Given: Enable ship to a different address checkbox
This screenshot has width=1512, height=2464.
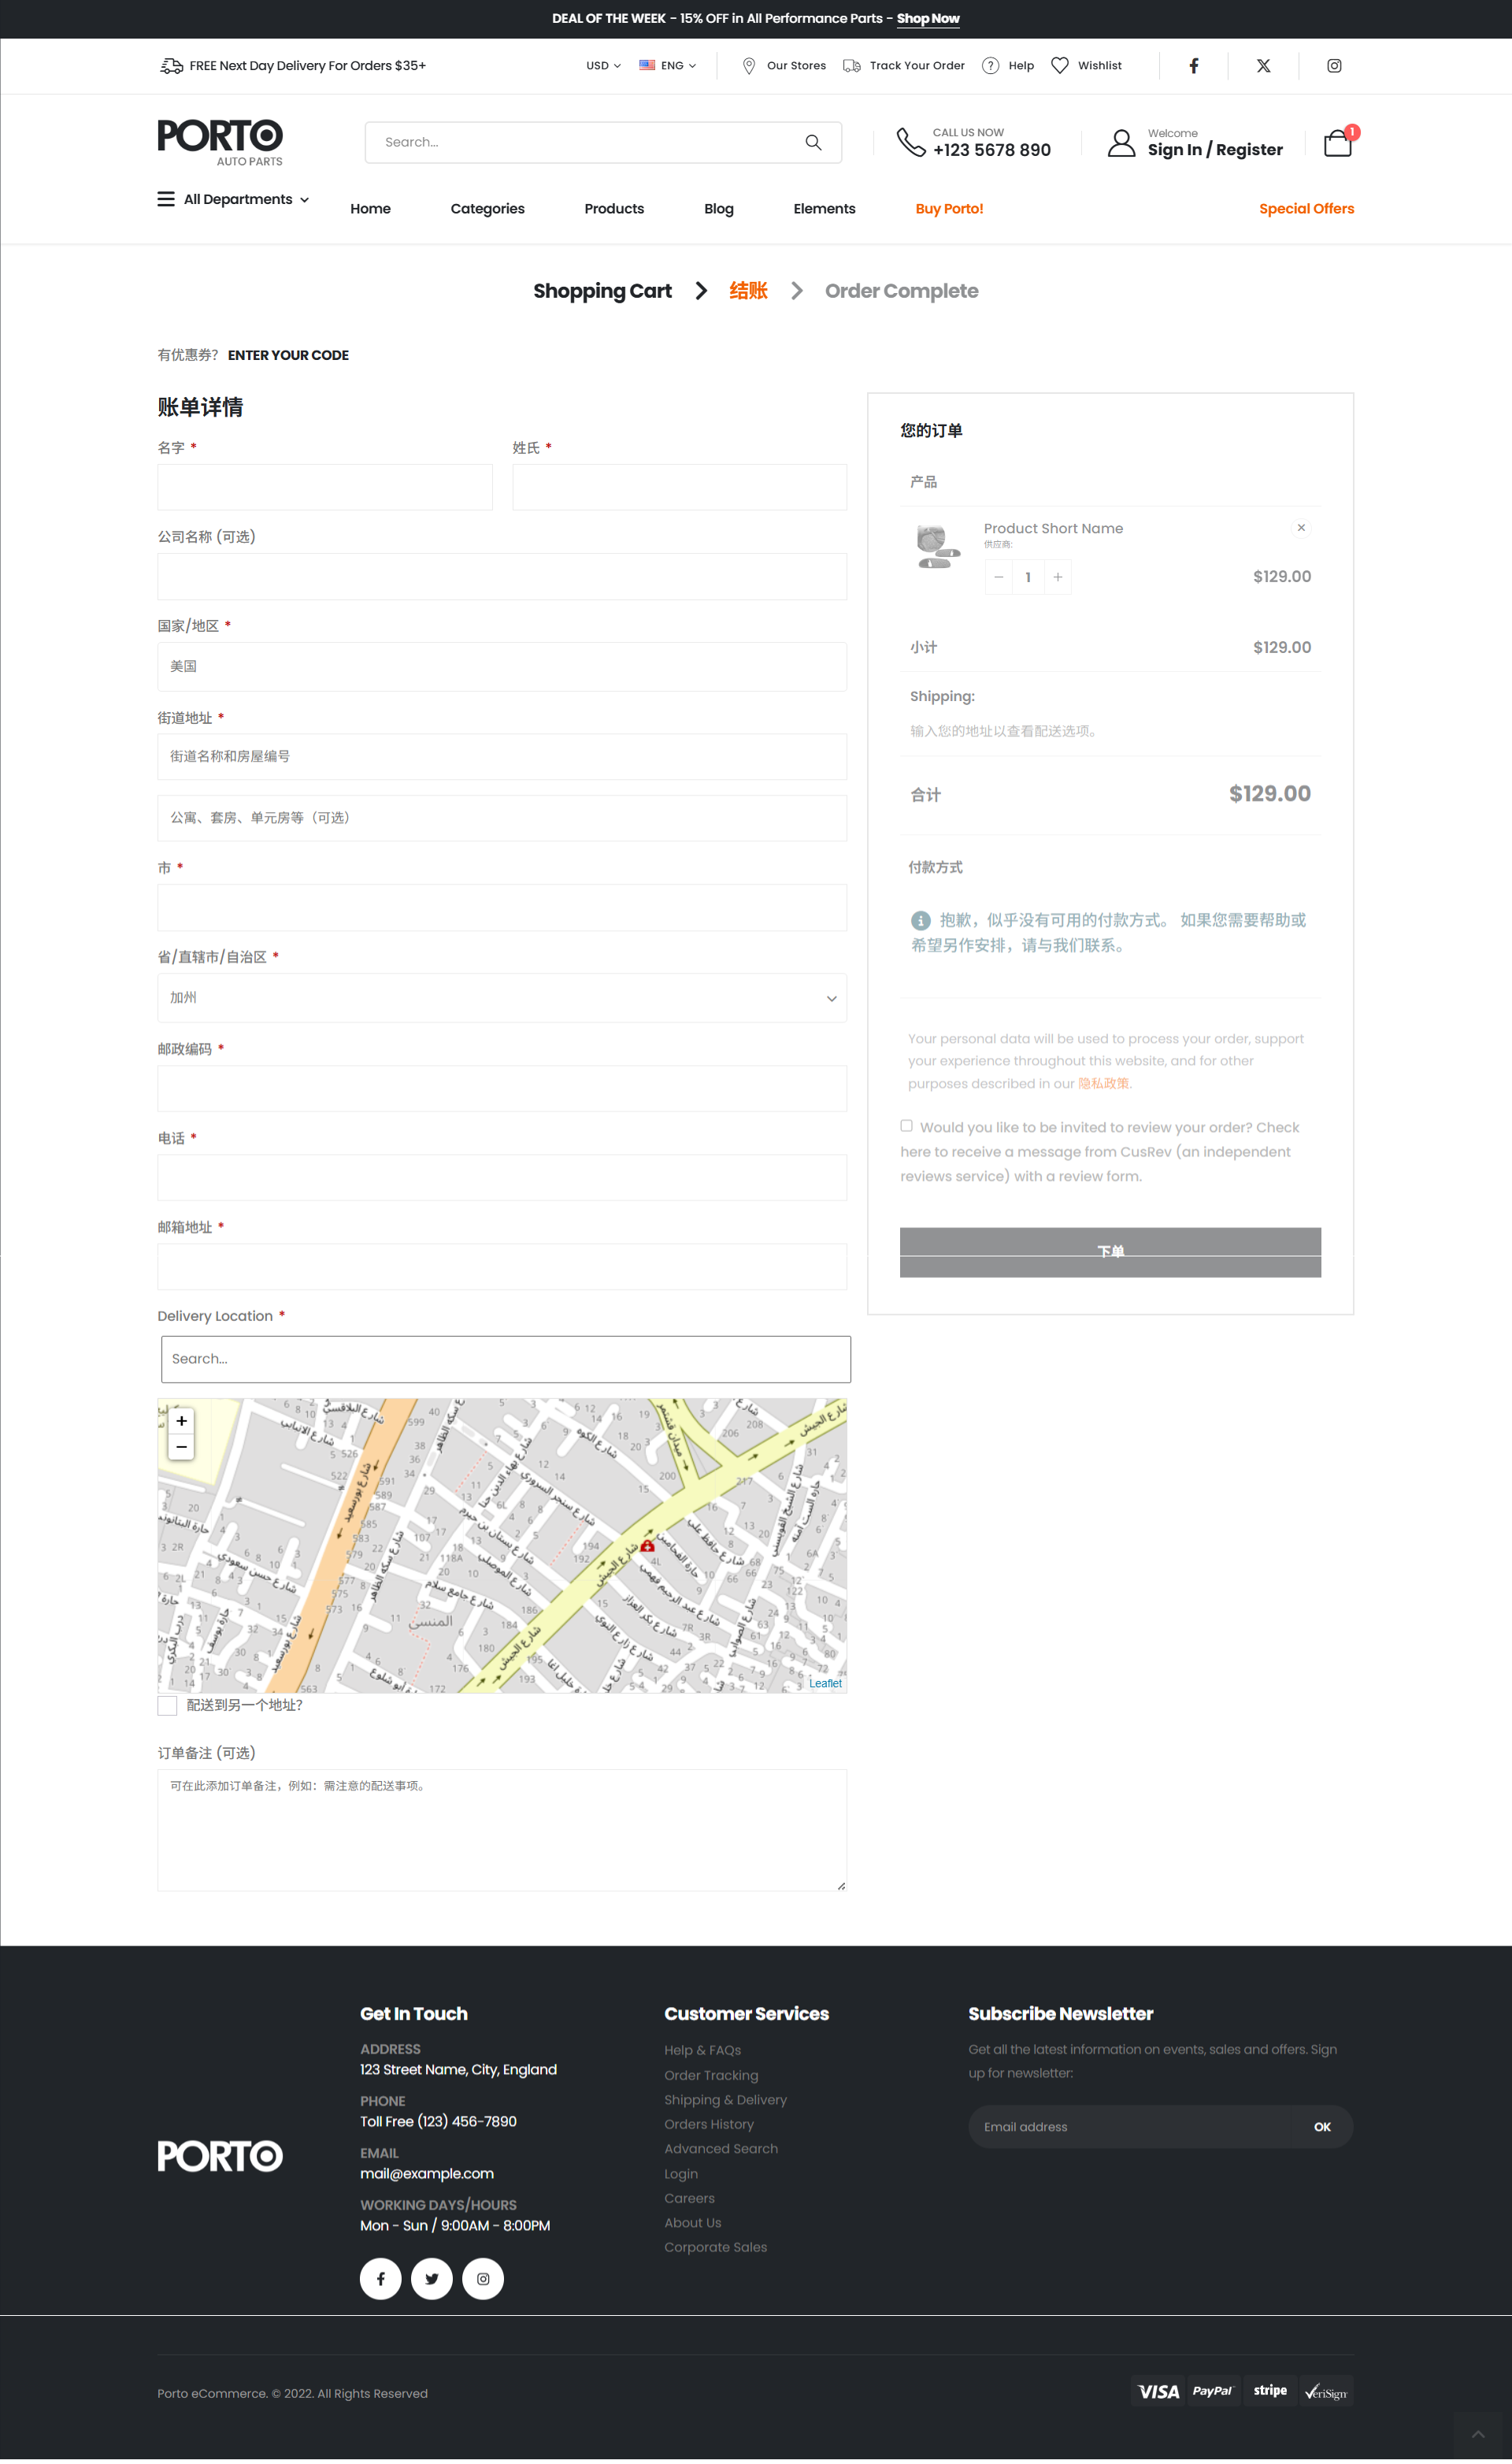Looking at the screenshot, I should coord(167,1705).
